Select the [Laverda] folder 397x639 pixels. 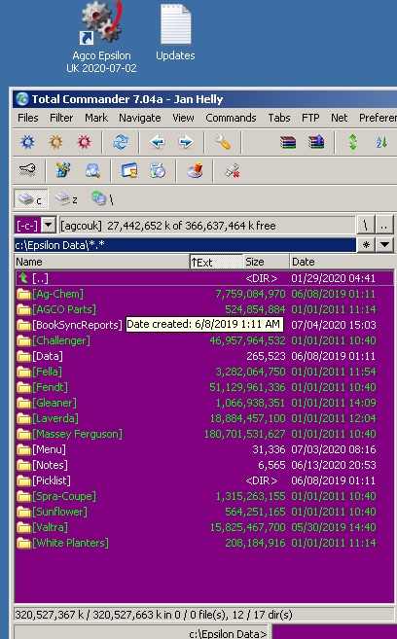click(x=204, y=418)
